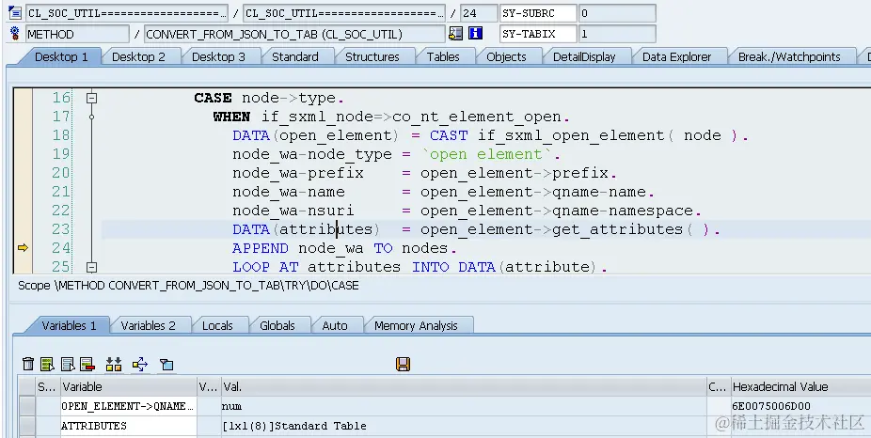Click the S... column header
This screenshot has height=438, width=871.
click(47, 386)
